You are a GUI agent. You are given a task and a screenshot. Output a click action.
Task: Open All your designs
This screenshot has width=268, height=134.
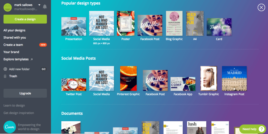coord(14,30)
